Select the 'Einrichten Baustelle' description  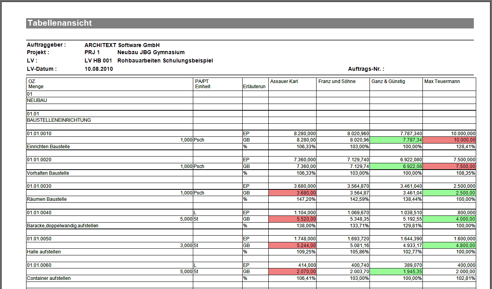pos(48,147)
